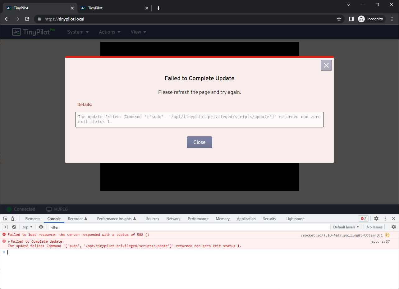Click the Close button in the error dialog
Viewport: 399px width, 289px height.
click(x=199, y=142)
